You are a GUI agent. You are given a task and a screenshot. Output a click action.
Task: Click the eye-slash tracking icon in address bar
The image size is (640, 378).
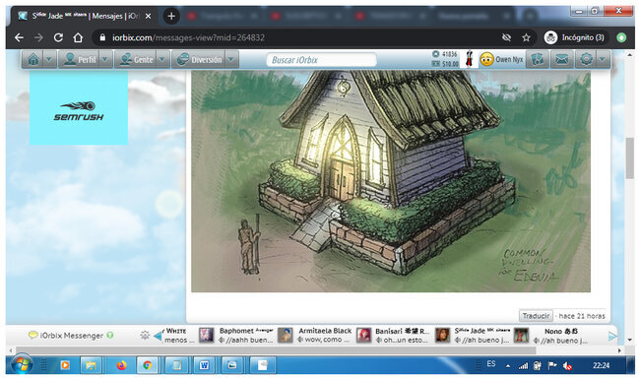[x=506, y=37]
